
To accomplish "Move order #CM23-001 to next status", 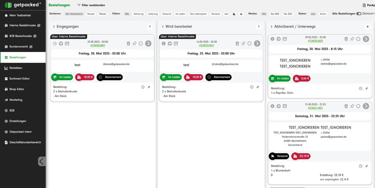I will (257, 43).
